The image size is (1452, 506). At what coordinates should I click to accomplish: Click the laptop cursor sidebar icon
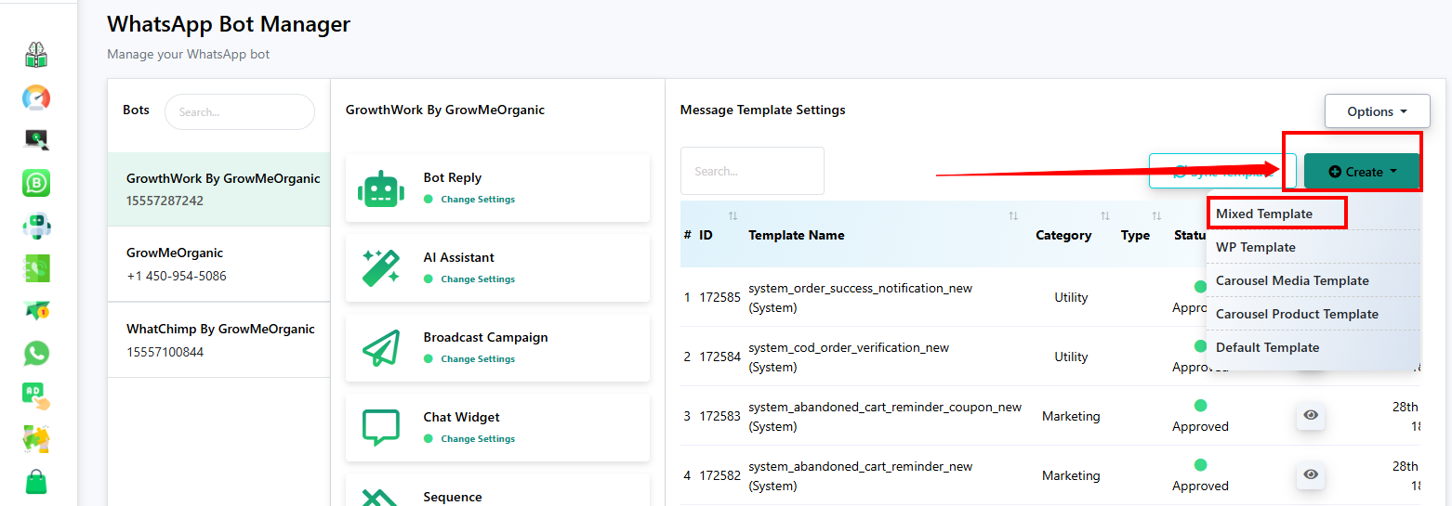(x=36, y=139)
